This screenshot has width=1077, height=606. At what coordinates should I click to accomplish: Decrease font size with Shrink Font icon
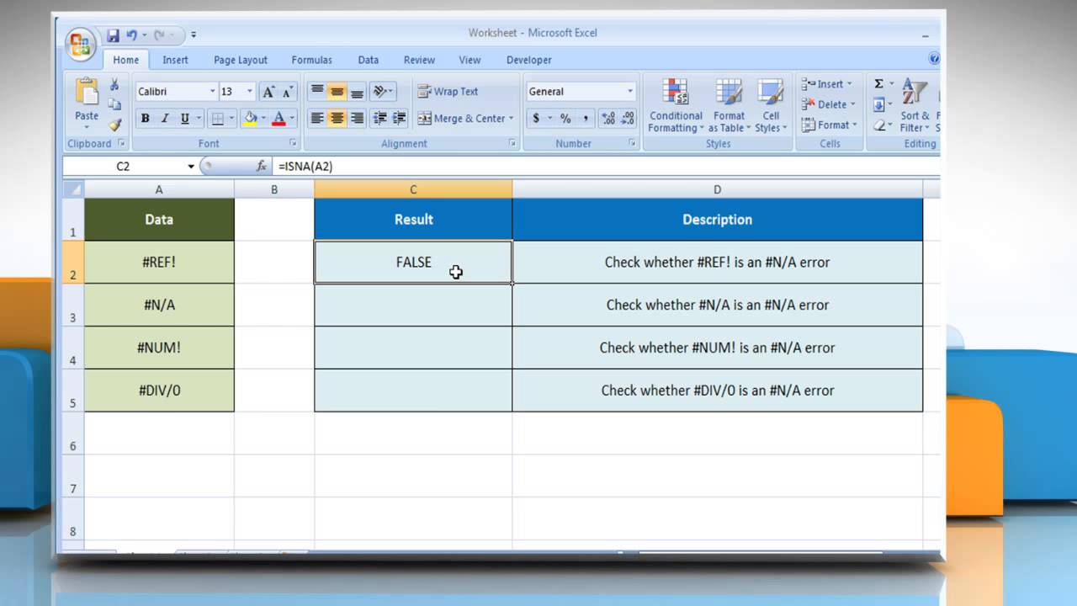tap(288, 92)
